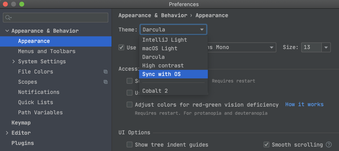
Task: Click the 'UI Options' section heading
Action: click(134, 132)
